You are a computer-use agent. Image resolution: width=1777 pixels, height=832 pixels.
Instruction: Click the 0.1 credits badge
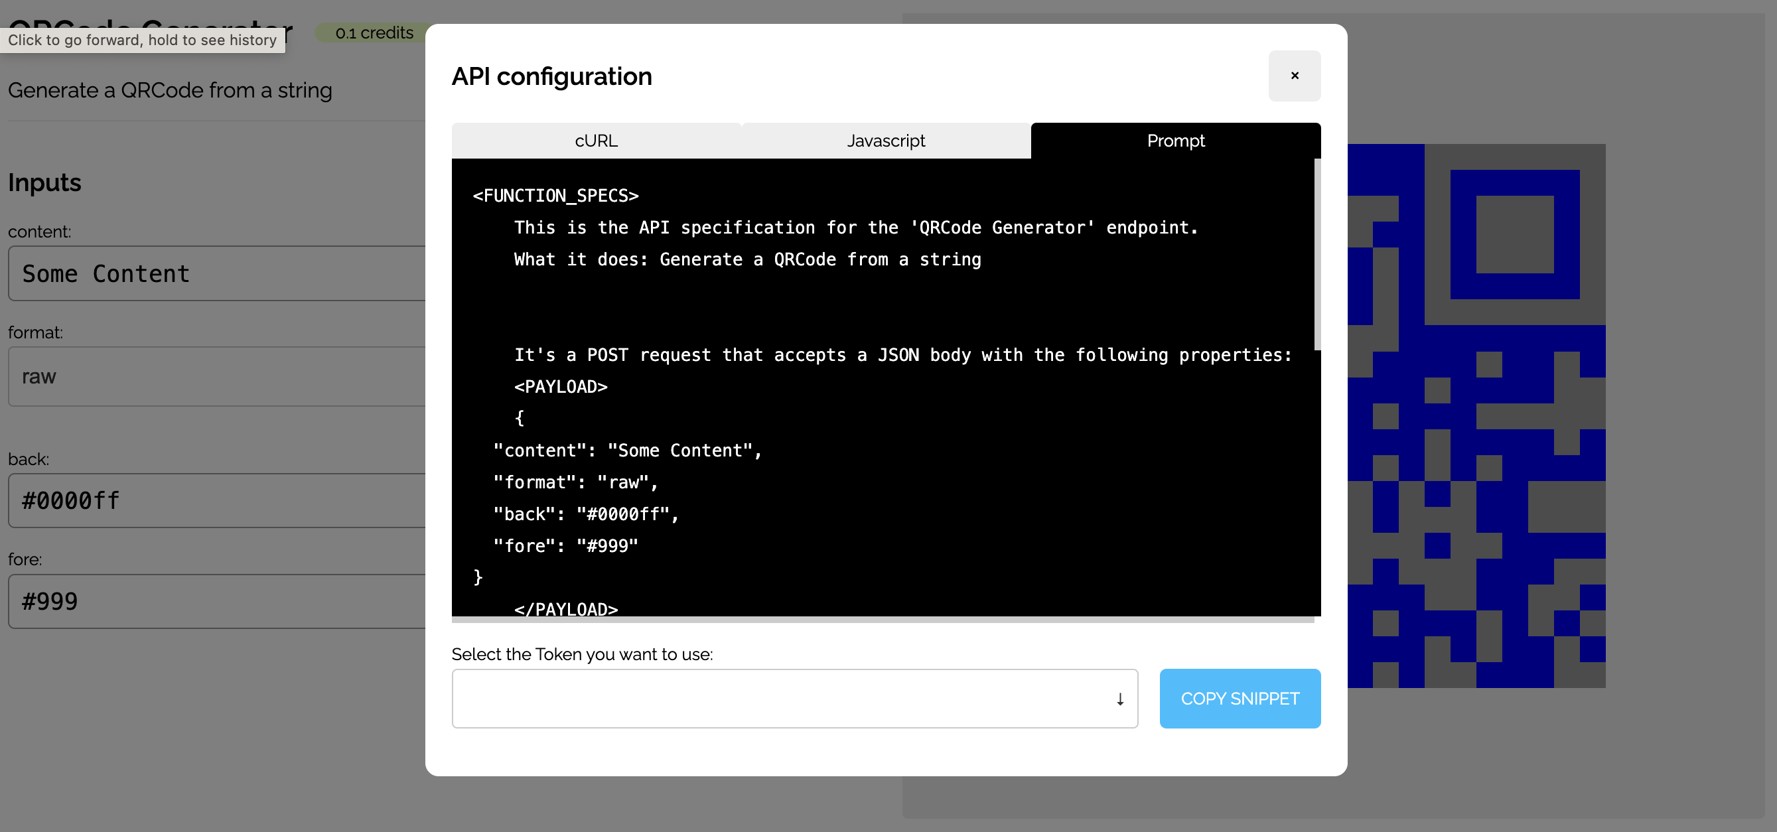pos(373,33)
